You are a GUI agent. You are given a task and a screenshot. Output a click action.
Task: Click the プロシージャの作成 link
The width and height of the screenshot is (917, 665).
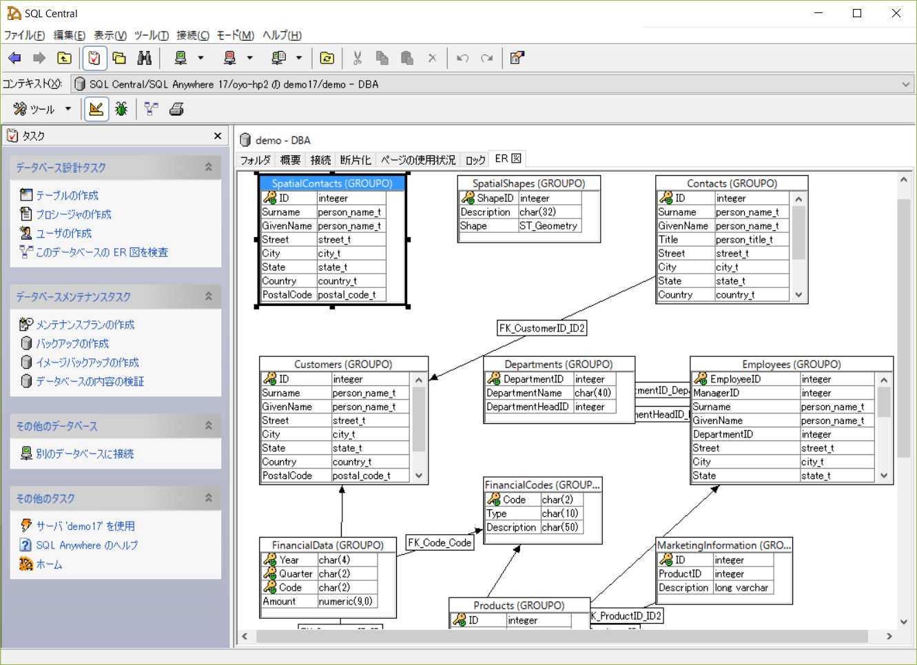click(74, 214)
